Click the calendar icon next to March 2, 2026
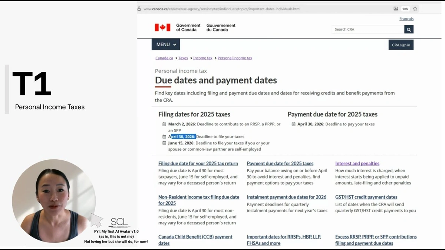 click(164, 124)
